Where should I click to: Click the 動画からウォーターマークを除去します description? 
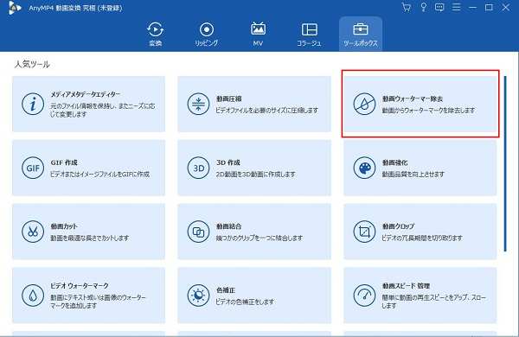coord(428,110)
